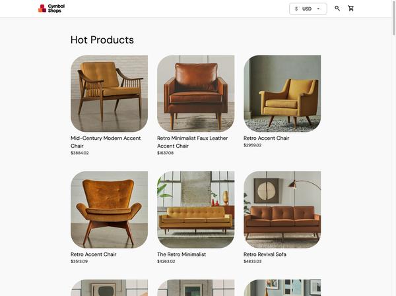This screenshot has height=296, width=396.
Task: Open the shopping cart icon
Action: click(351, 9)
